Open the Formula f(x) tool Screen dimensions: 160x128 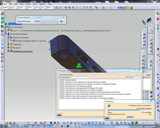[41, 123]
